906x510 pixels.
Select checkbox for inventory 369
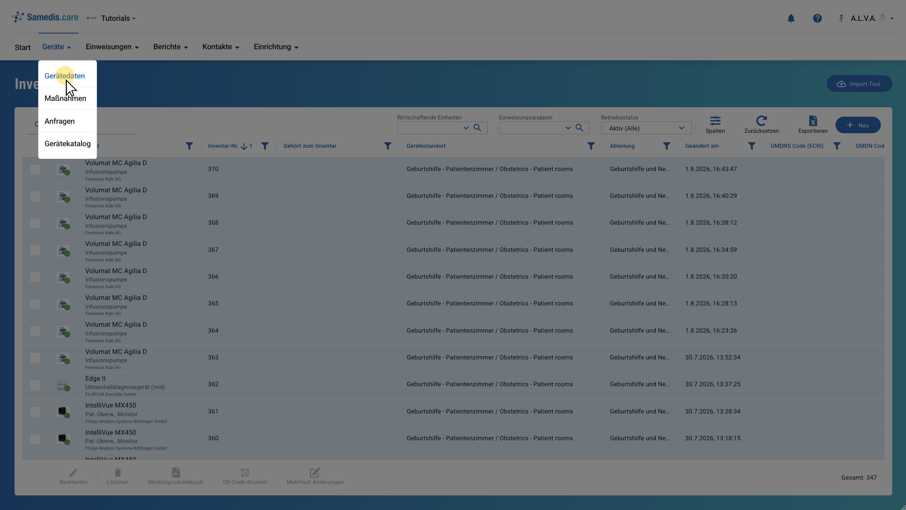[35, 196]
